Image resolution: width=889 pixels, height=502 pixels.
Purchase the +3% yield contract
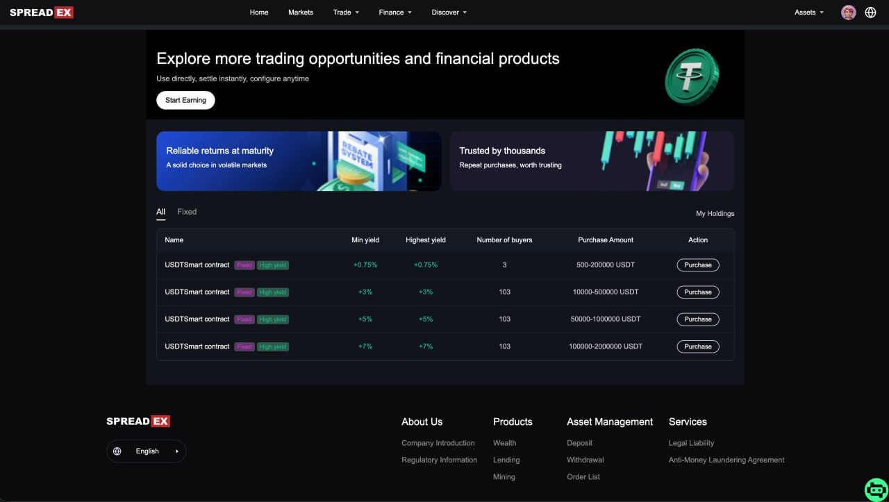698,292
